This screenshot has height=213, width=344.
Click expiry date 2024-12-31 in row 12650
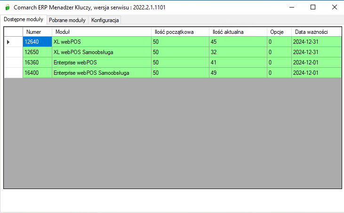[x=317, y=52]
